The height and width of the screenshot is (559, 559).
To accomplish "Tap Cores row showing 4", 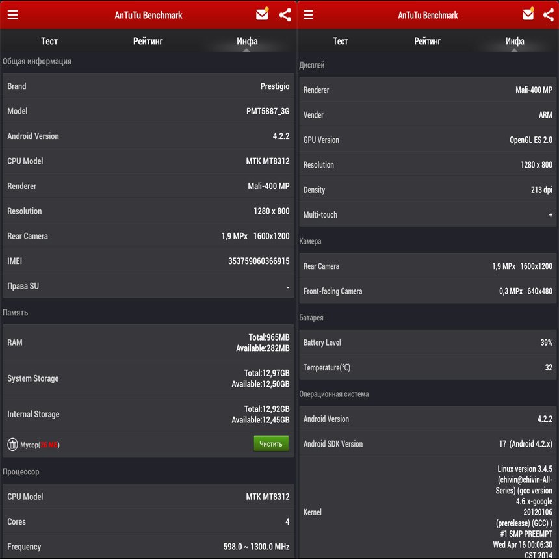I will (x=148, y=521).
